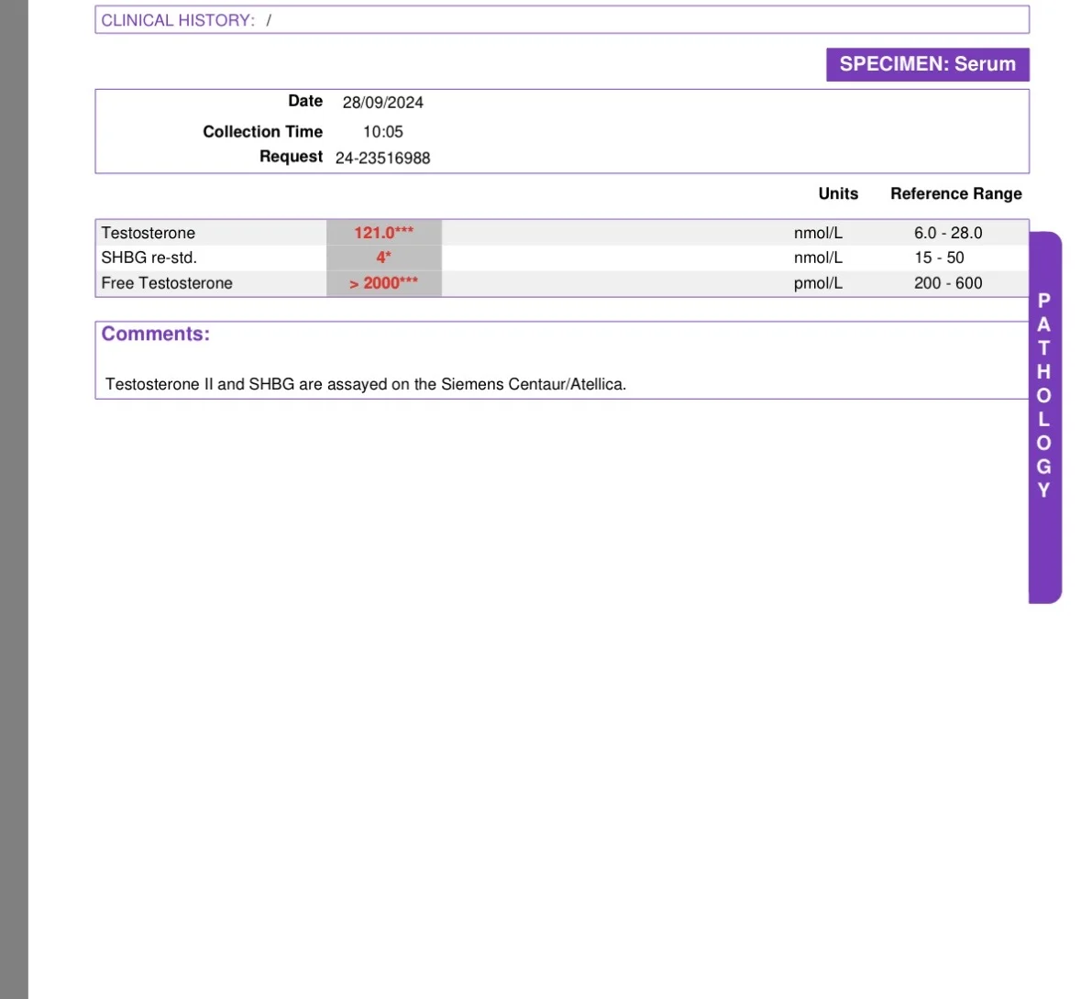Screen dimensions: 1081x999
Task: Click the Comments heading
Action: click(x=156, y=335)
